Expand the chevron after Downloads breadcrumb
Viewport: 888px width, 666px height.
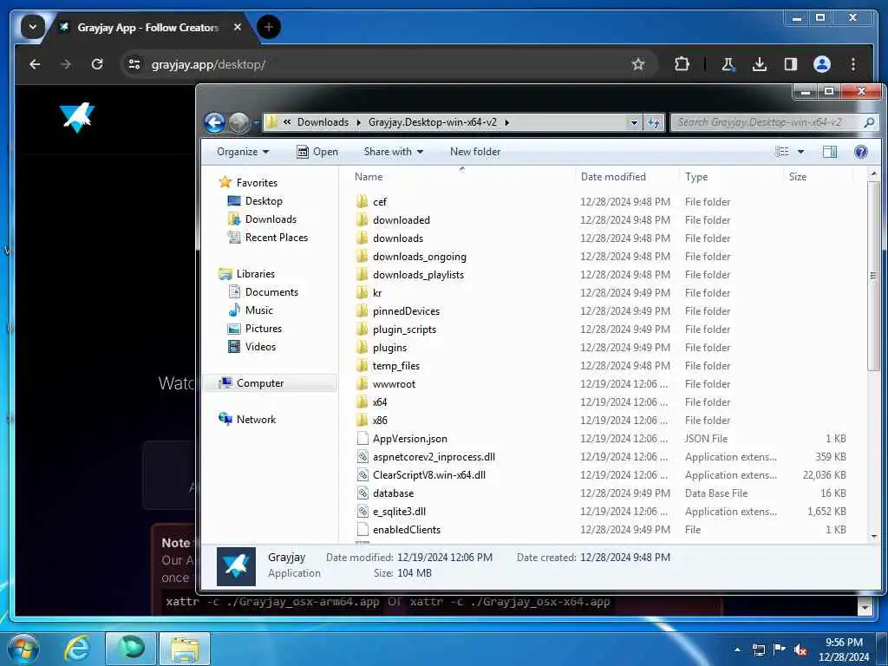(358, 122)
